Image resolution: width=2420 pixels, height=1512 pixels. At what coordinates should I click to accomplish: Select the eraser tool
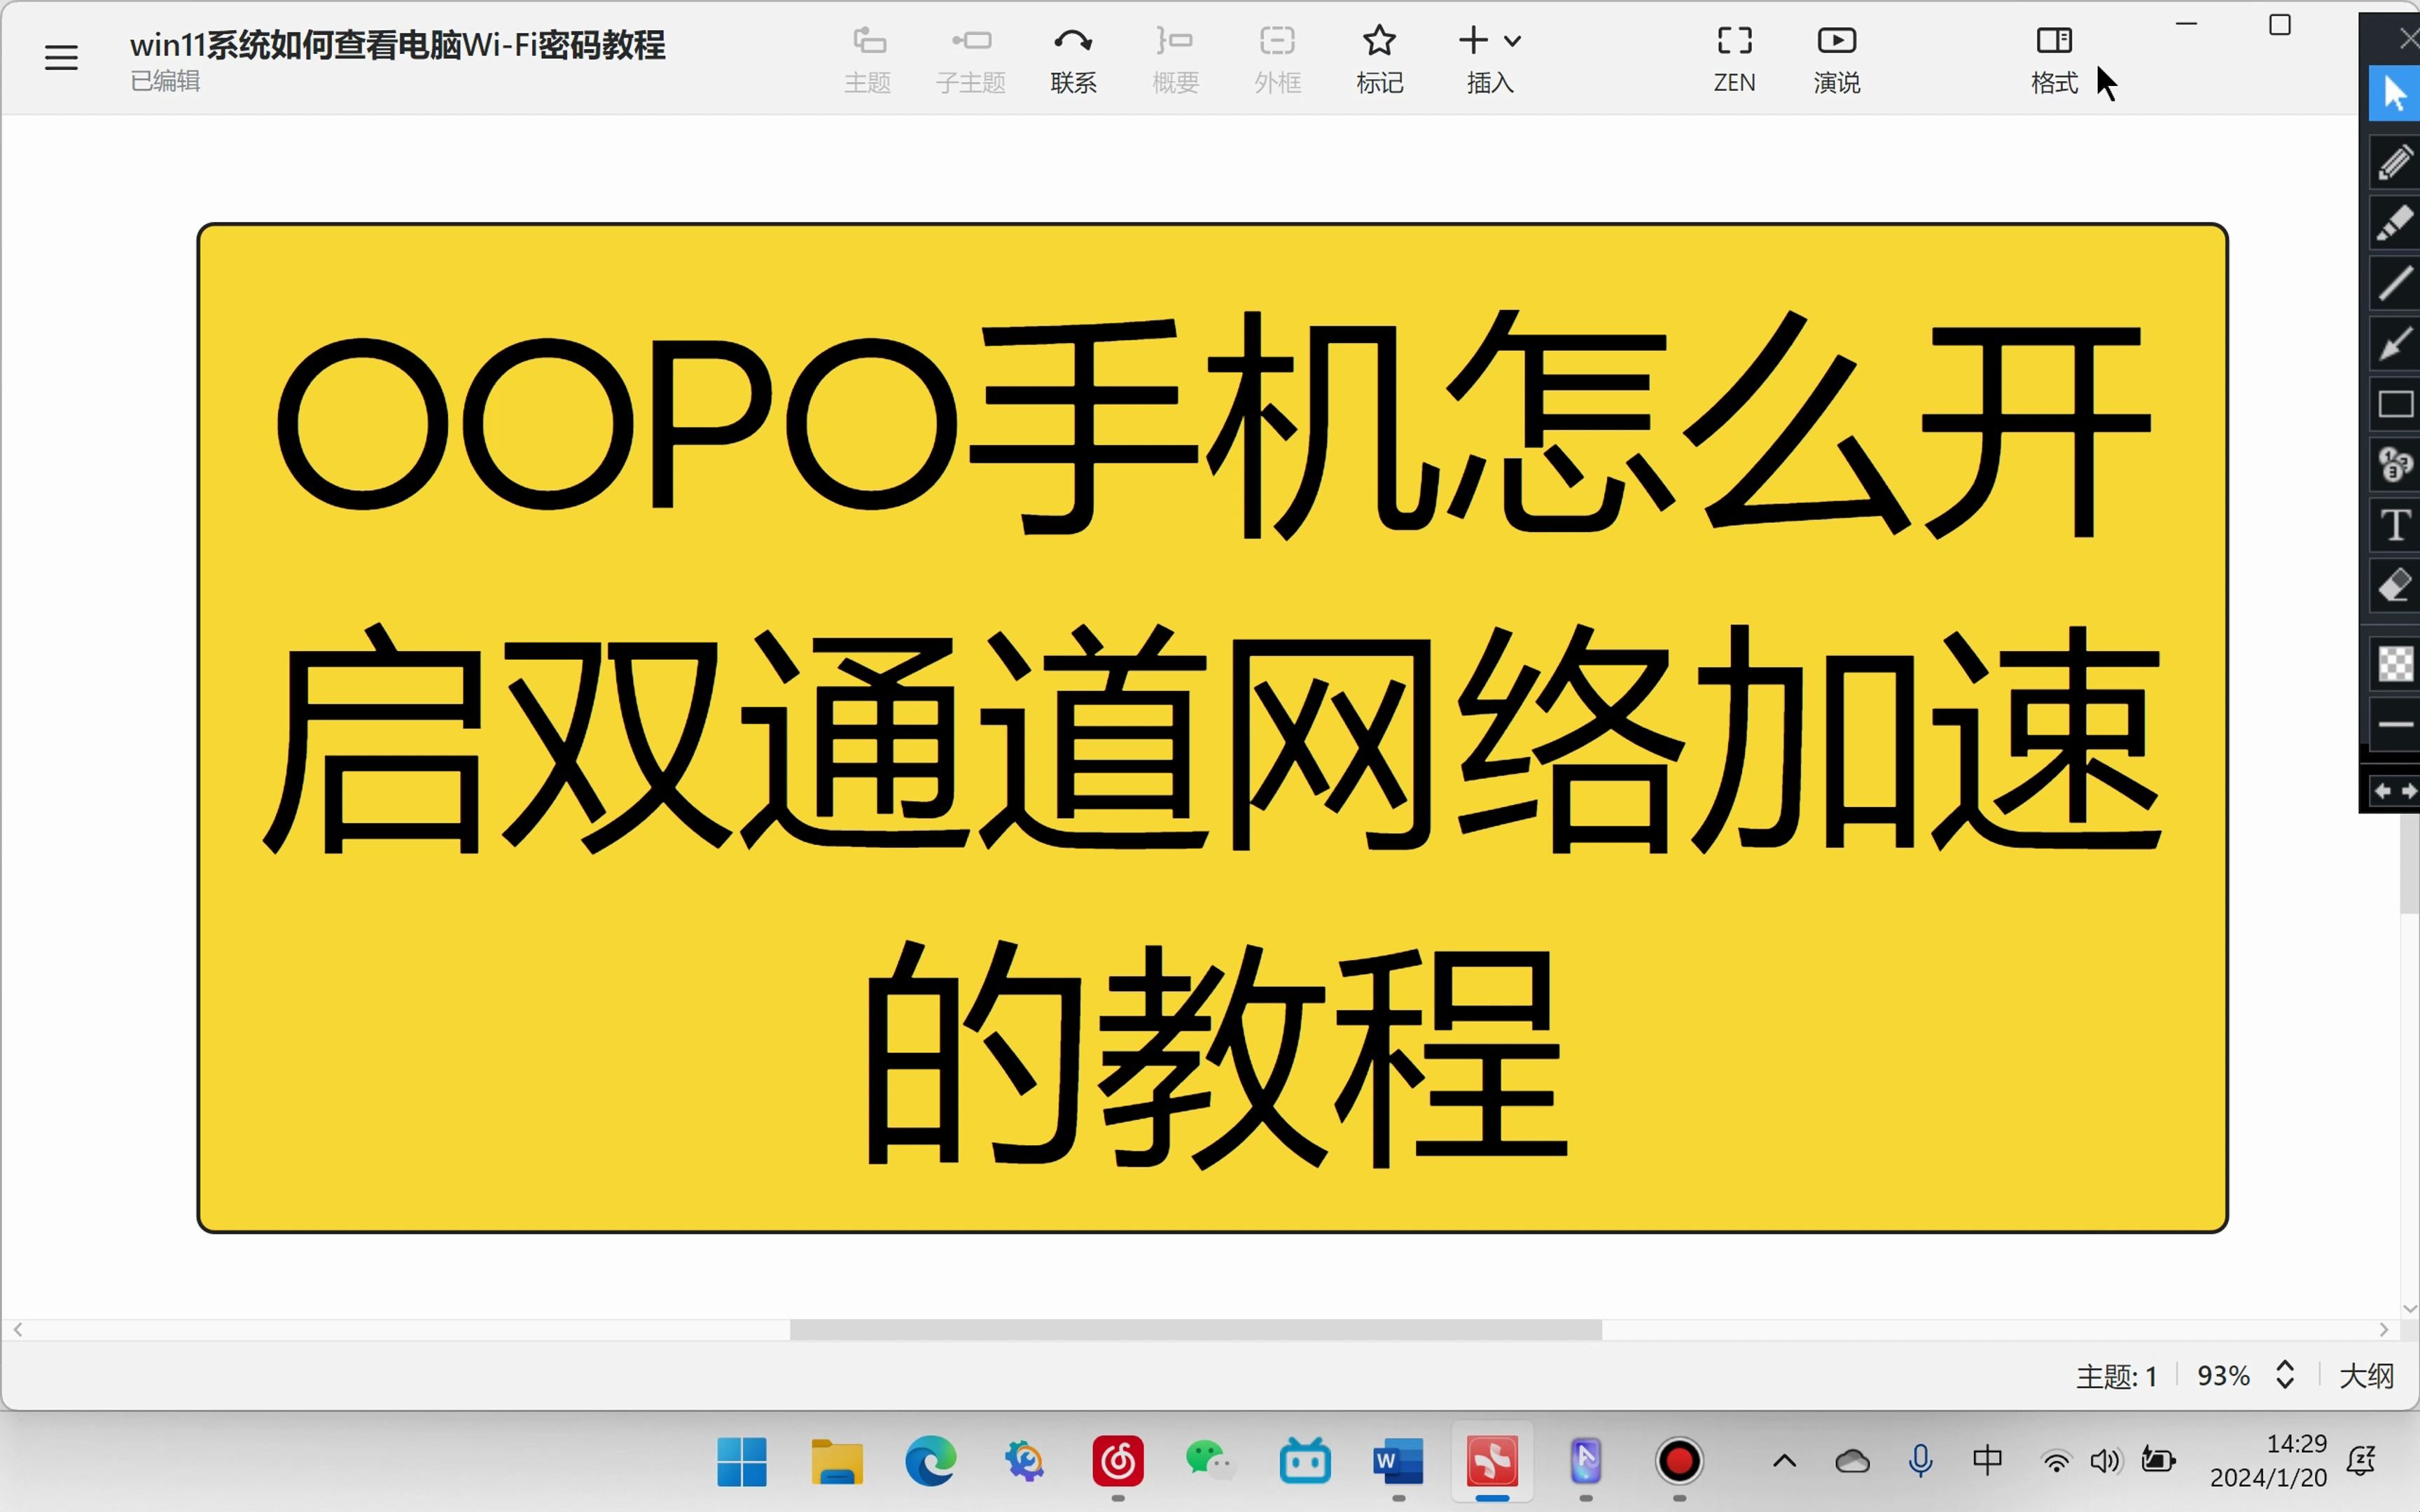coord(2394,586)
